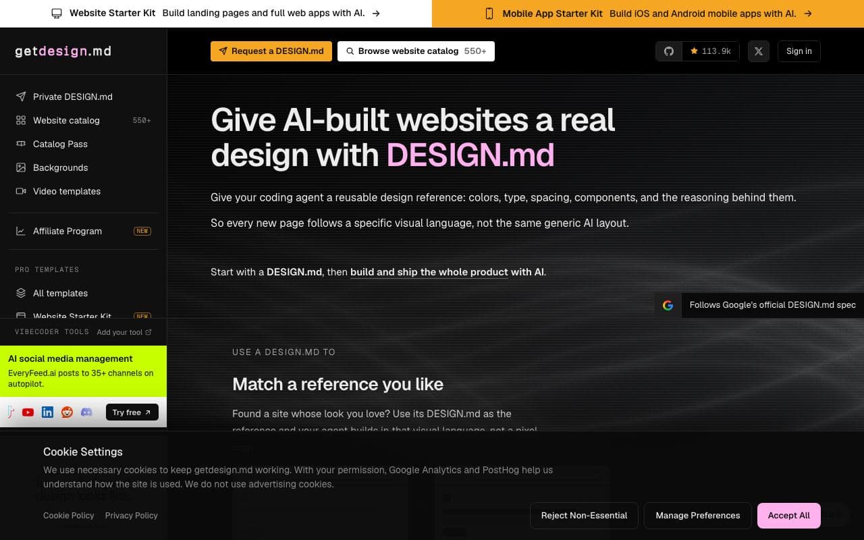Click the Try free button

132,412
